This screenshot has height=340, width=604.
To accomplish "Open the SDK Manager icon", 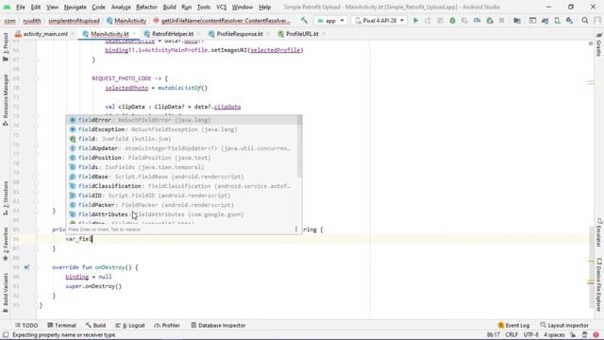I will coord(569,21).
